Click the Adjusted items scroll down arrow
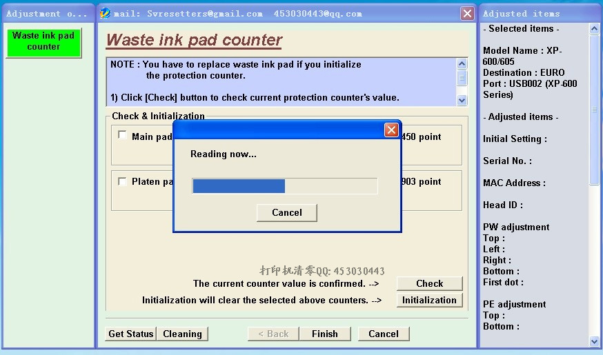 (594, 341)
